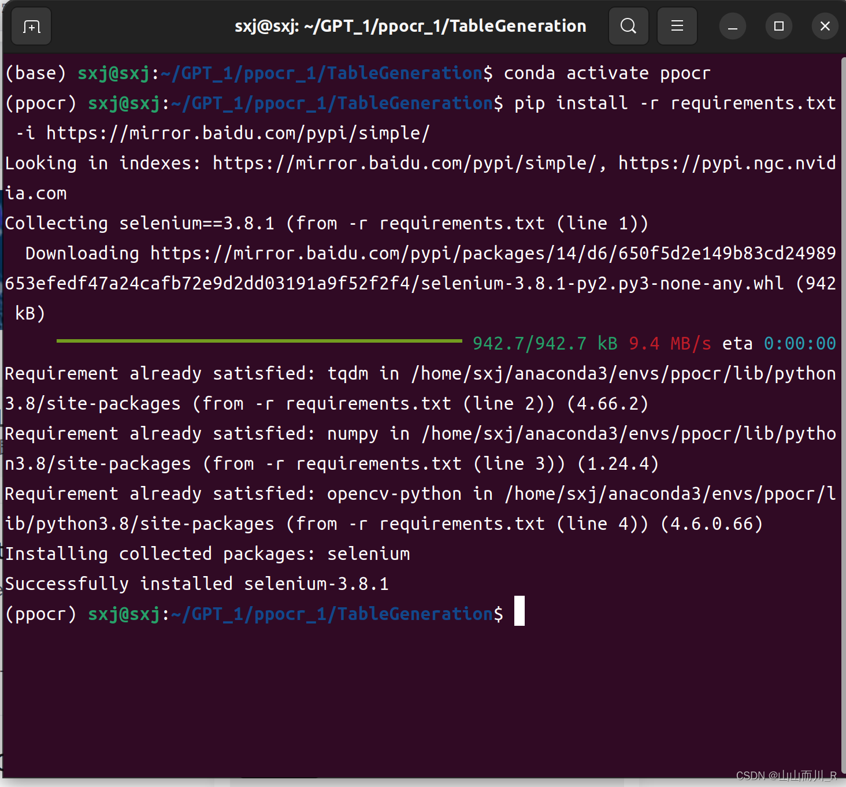The image size is (846, 787).
Task: Open the hamburger menu
Action: point(677,26)
